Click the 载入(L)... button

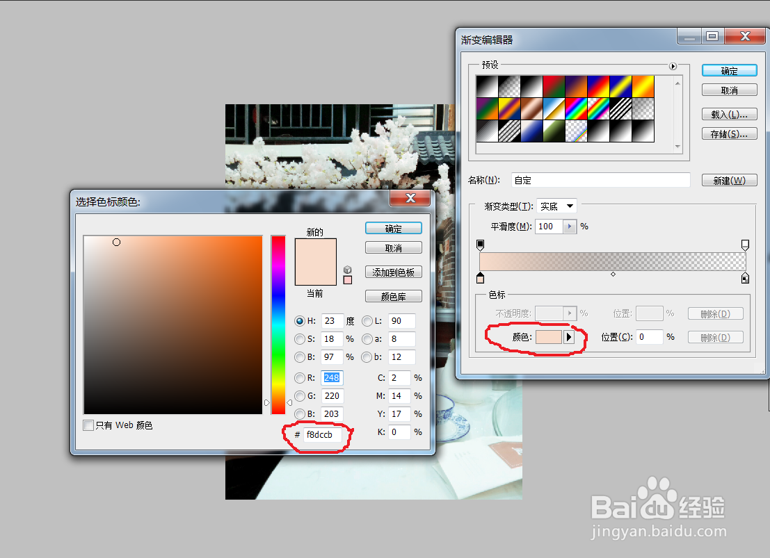(x=729, y=115)
